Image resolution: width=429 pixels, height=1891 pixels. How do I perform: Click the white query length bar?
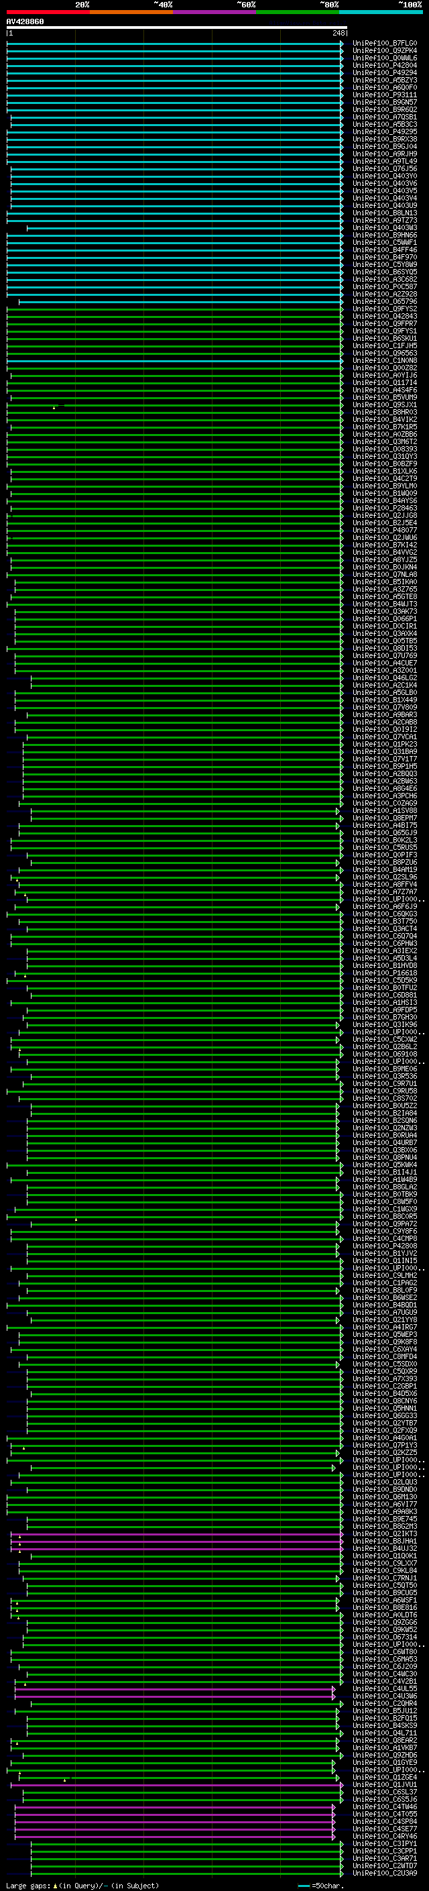[177, 27]
